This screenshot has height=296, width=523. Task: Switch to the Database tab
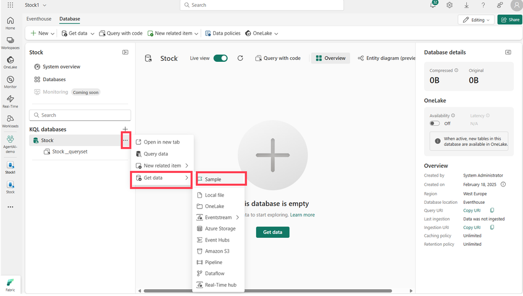click(x=70, y=19)
